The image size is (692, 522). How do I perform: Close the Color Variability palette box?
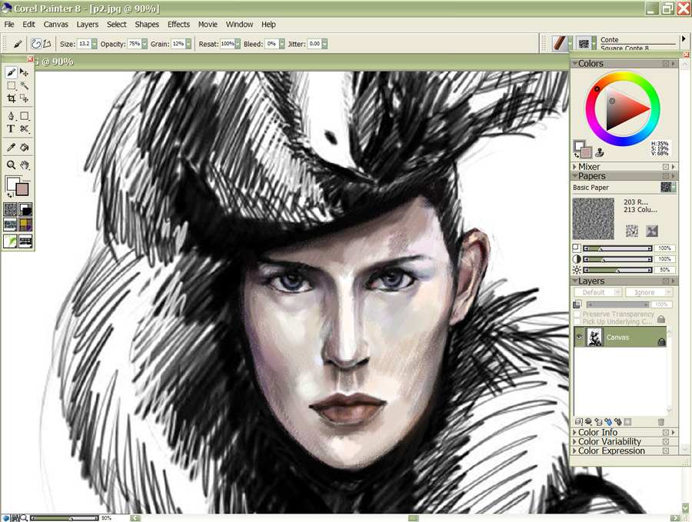click(x=666, y=442)
